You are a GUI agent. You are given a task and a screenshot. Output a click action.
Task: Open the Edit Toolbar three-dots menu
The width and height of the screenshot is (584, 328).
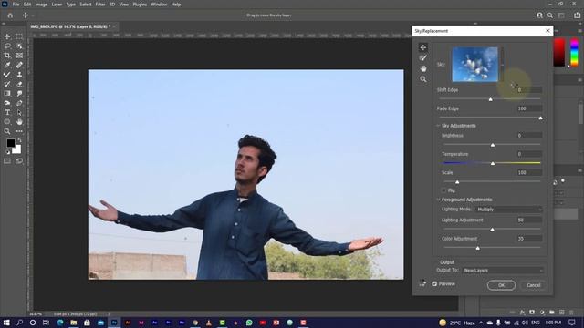pos(19,131)
